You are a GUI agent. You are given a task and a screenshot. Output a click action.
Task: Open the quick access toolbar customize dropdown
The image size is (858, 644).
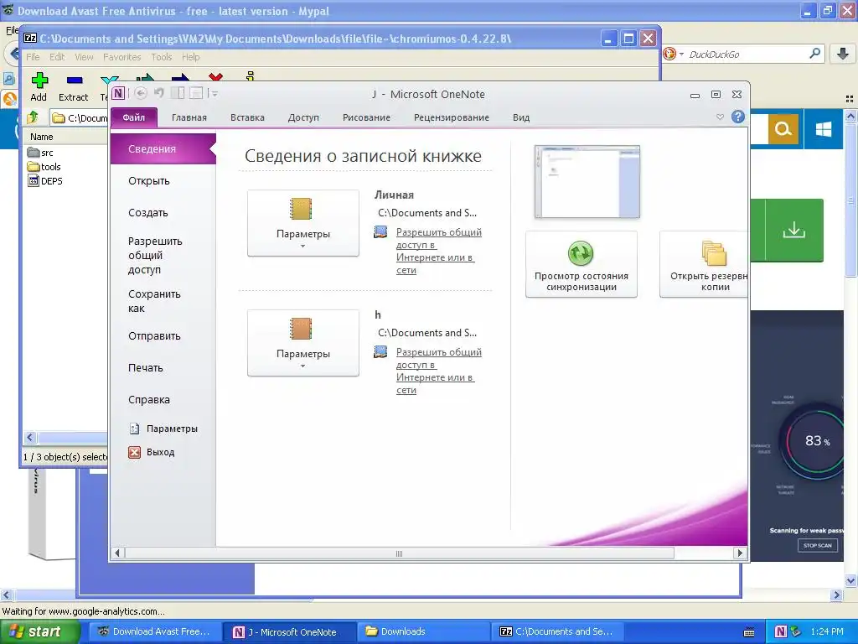214,94
